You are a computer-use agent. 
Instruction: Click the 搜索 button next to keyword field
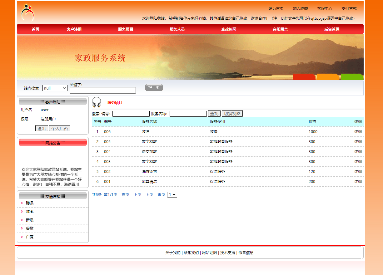154,87
